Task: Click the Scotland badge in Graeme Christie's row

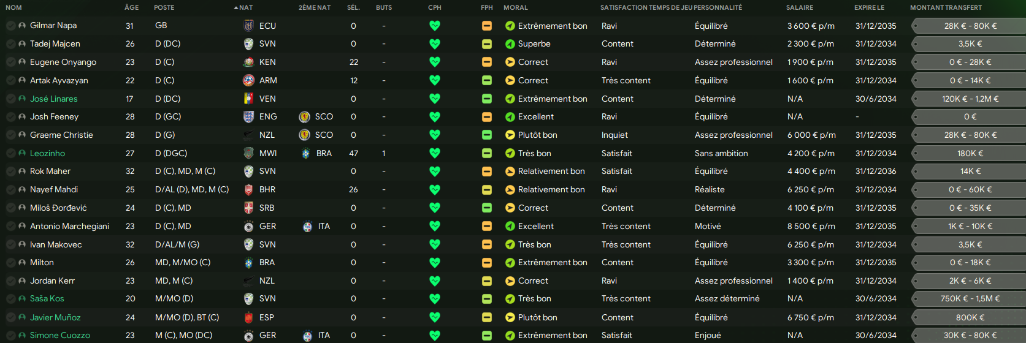Action: click(x=304, y=135)
